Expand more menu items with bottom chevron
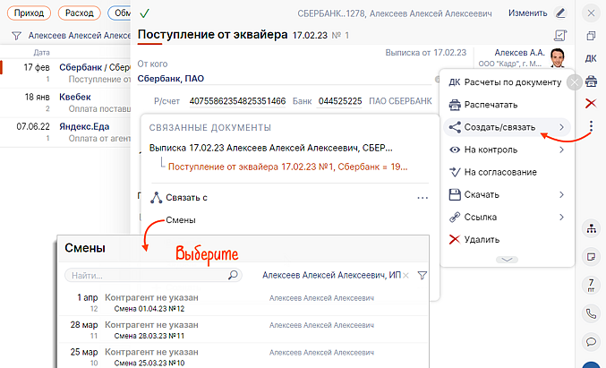This screenshot has width=606, height=368. pos(506,259)
